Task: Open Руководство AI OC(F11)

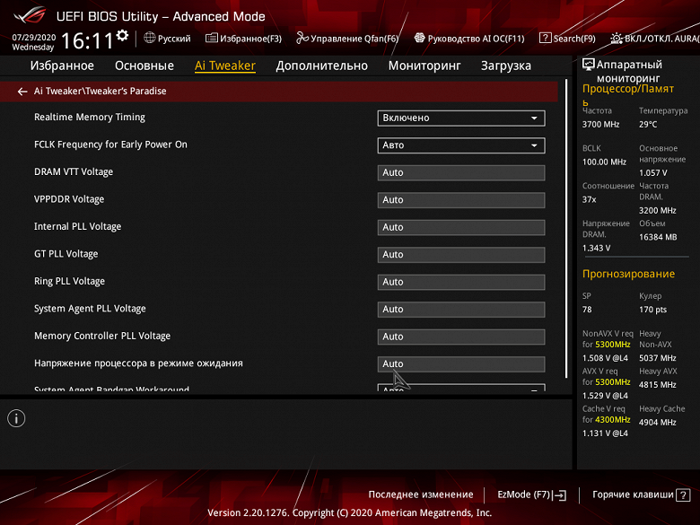Action: pyautogui.click(x=469, y=39)
